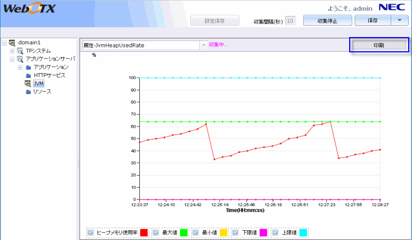Select the リソース folder icon
The height and width of the screenshot is (240, 412).
(28, 92)
